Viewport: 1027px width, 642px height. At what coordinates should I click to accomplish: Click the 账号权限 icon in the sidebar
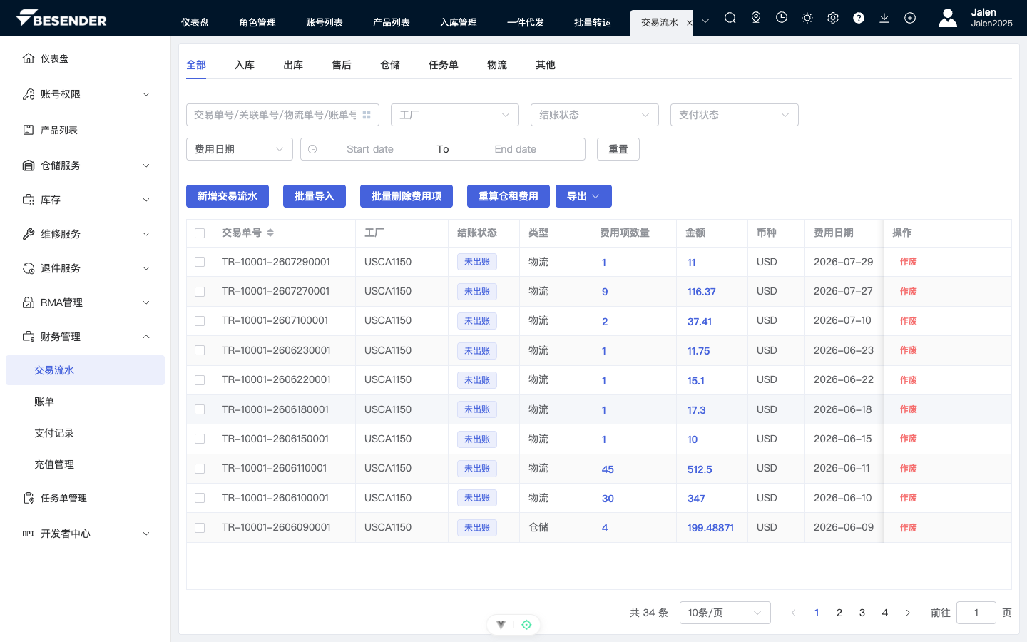(x=29, y=94)
